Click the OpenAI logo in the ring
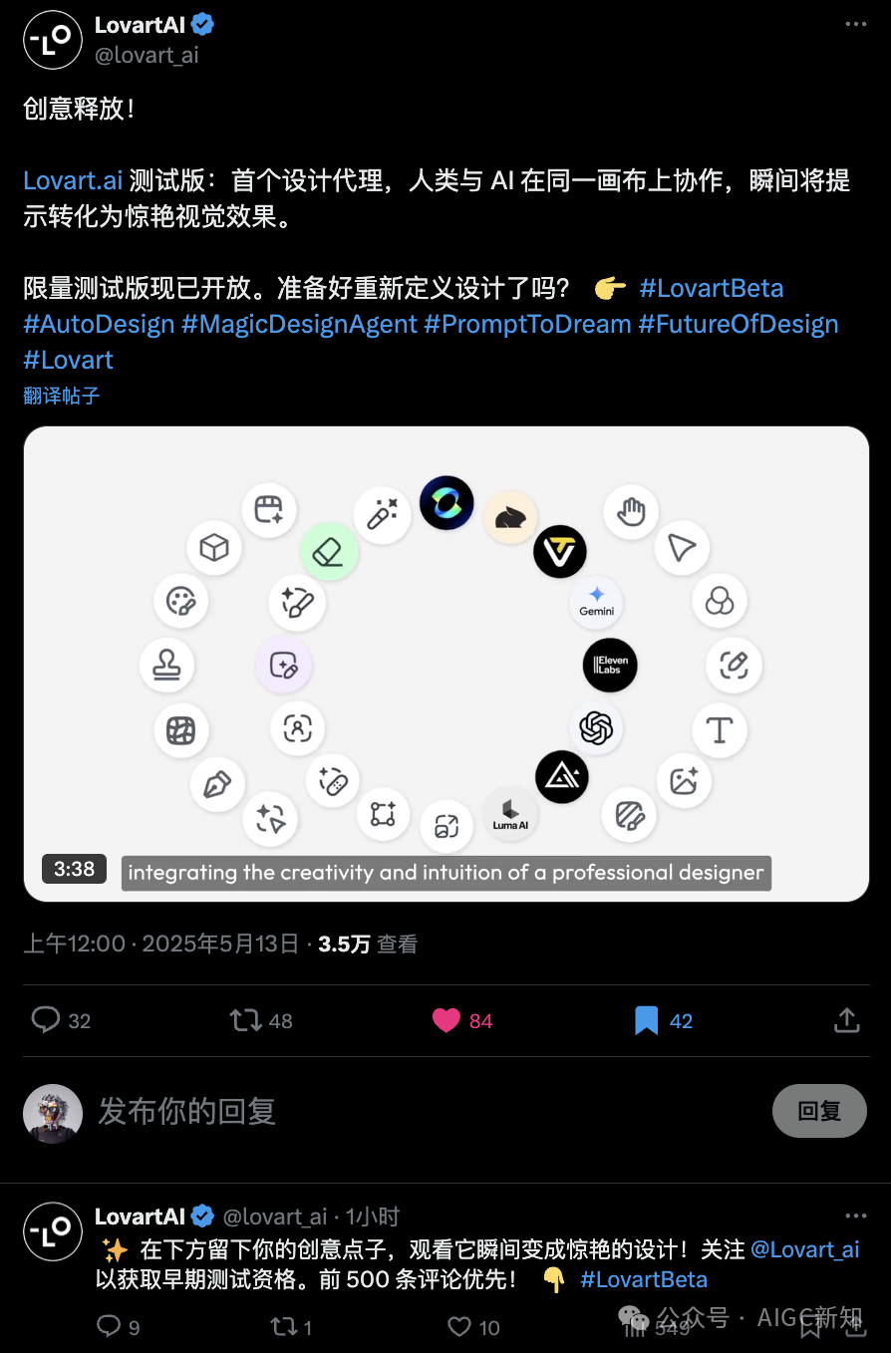This screenshot has width=891, height=1353. (x=596, y=727)
